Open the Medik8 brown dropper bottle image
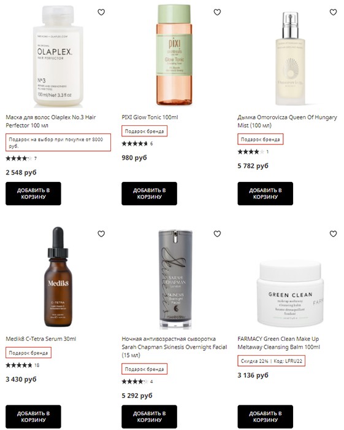Screen dimensions: 344x430 point(58,277)
